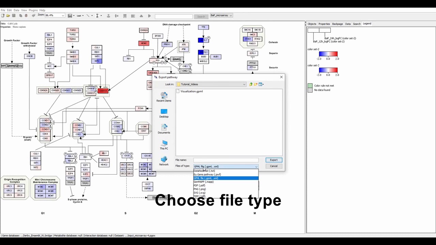The height and width of the screenshot is (245, 436).
Task: Click the Save pathway toolbar icon
Action: tap(14, 15)
